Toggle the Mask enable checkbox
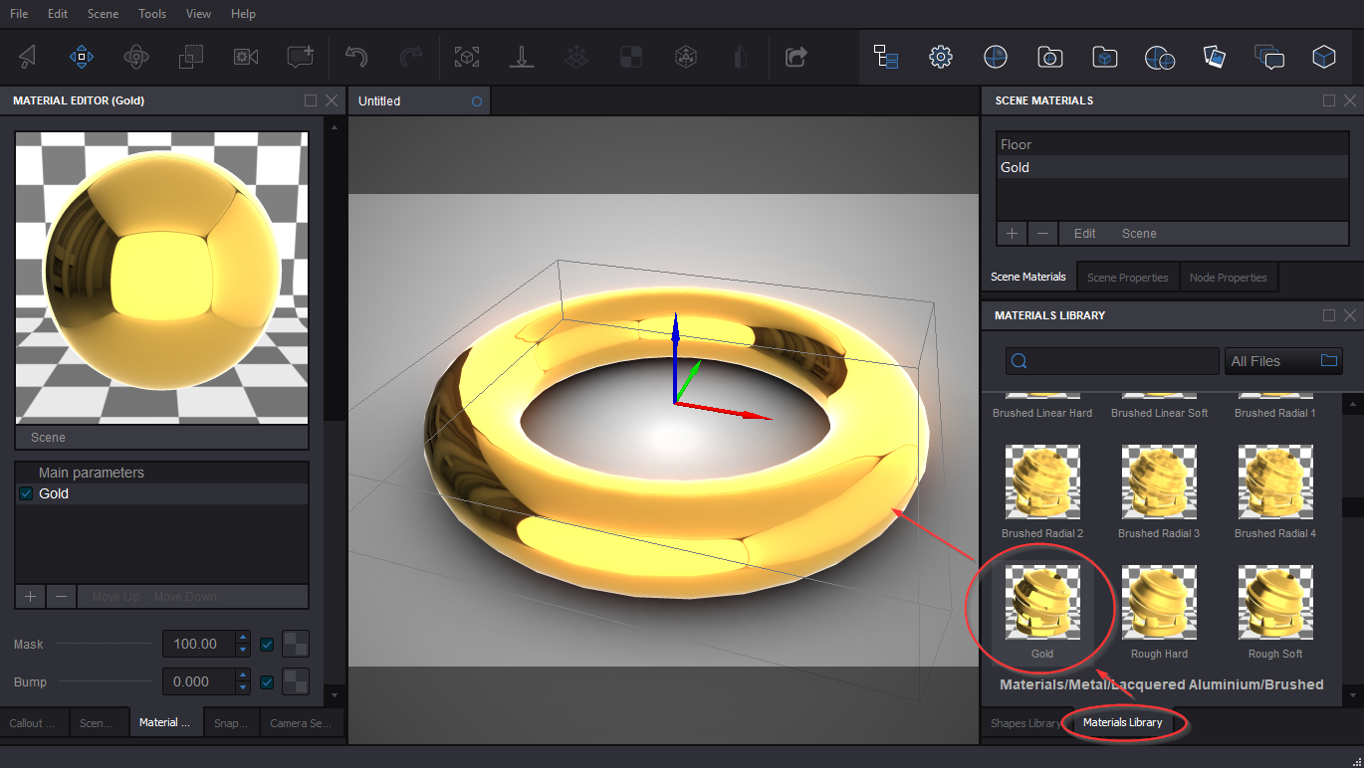Image resolution: width=1364 pixels, height=768 pixels. point(267,644)
